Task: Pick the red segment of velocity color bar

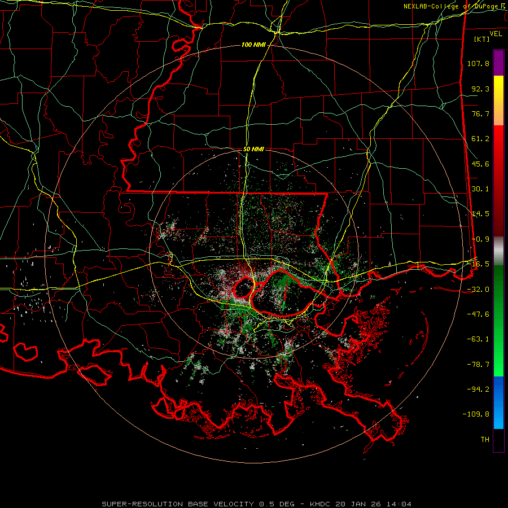Action: tap(498, 181)
